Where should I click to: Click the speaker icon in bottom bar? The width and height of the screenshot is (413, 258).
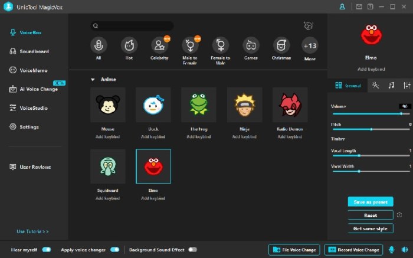[405, 250]
